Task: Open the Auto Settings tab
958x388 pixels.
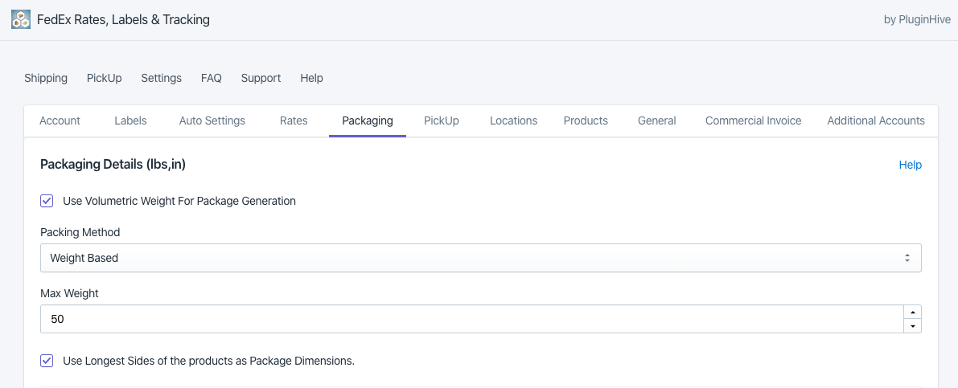Action: 212,120
